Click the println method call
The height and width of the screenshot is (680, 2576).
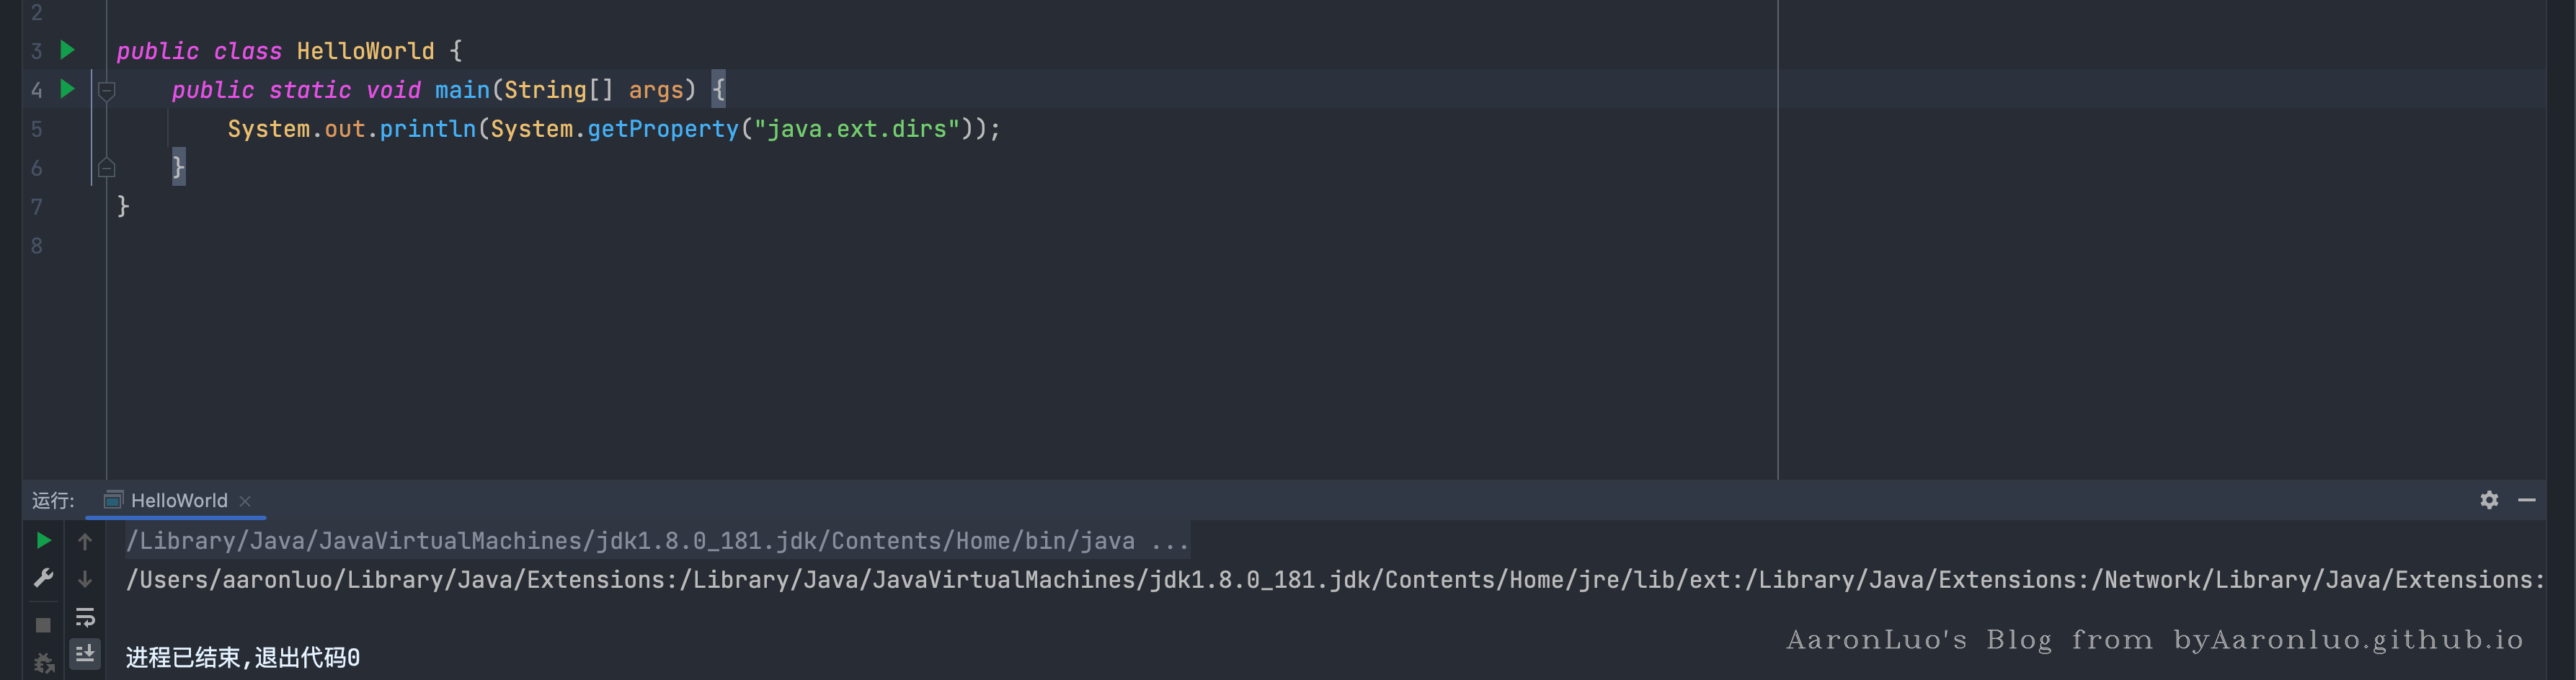(428, 129)
